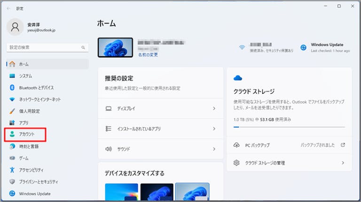Click the サウンド speaker icon

click(x=109, y=149)
